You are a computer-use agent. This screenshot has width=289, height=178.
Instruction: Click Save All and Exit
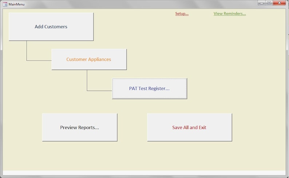pos(190,127)
